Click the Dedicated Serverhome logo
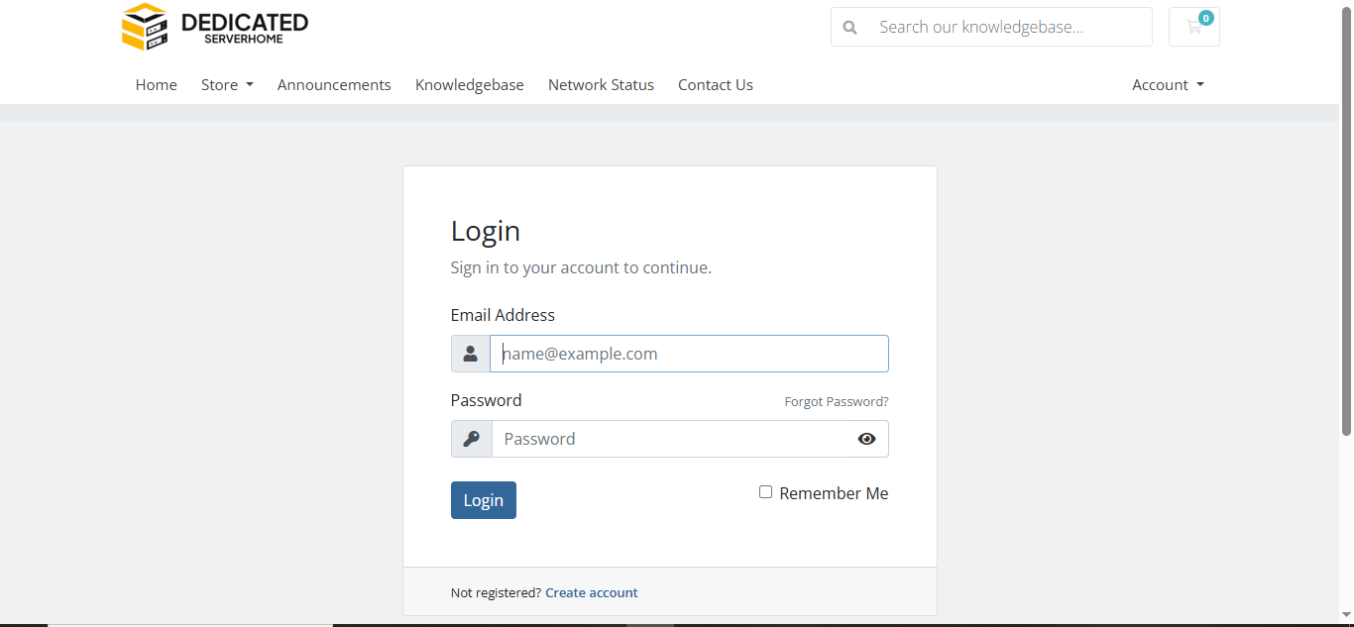Viewport: 1354px width, 627px height. (215, 27)
